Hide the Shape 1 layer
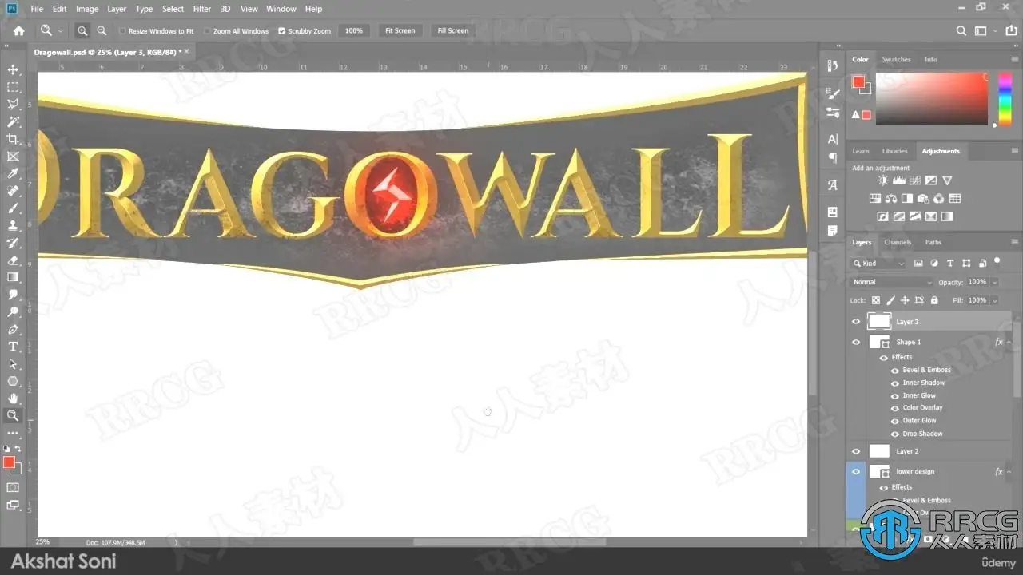Image resolution: width=1023 pixels, height=575 pixels. (x=856, y=342)
